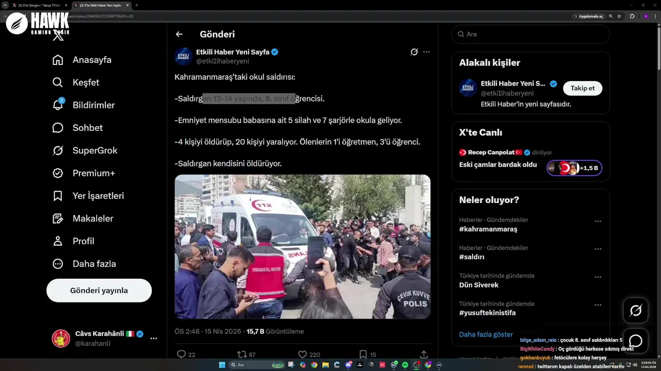Open options for #kahramanmaraş trend
This screenshot has height=371, width=661.
[598, 221]
